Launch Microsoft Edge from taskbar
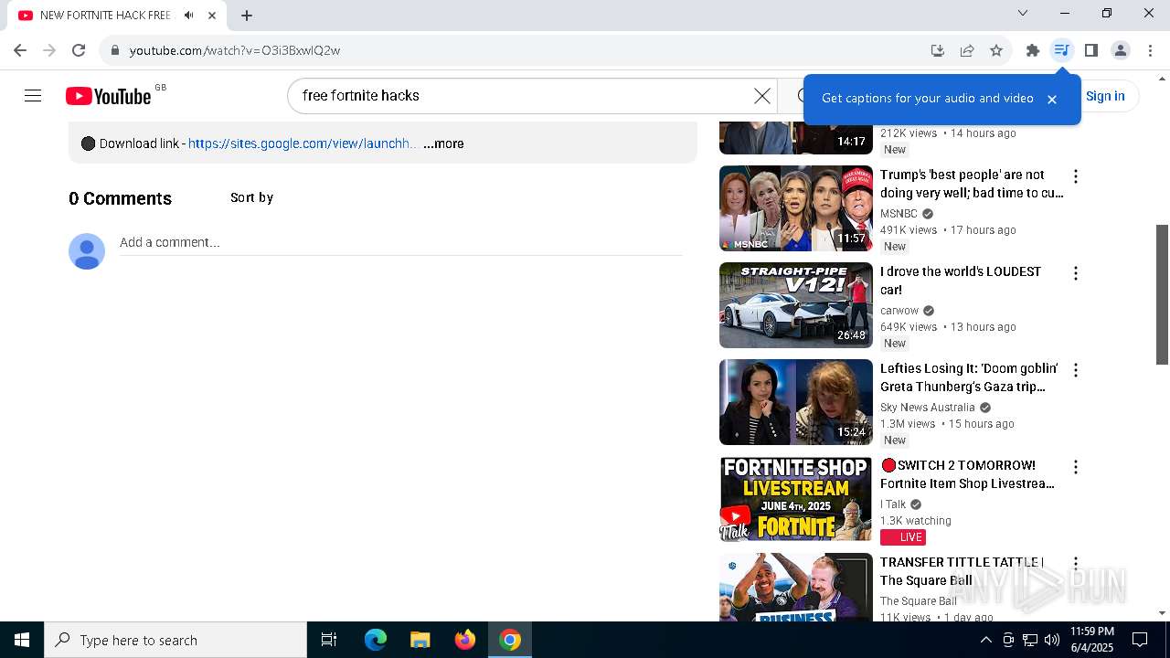Viewport: 1170px width, 658px height. click(x=376, y=640)
